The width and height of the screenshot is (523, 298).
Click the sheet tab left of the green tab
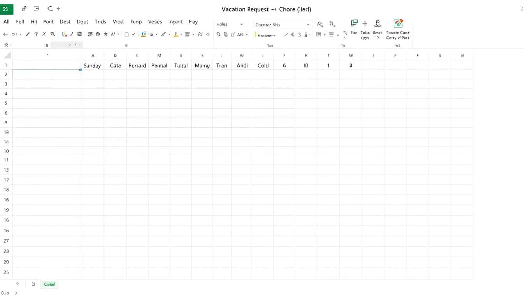pos(33,284)
